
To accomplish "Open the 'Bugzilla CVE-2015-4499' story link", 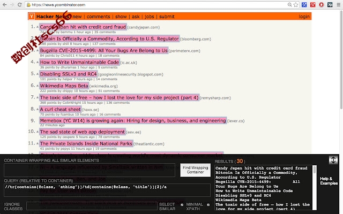I will click(x=103, y=50).
